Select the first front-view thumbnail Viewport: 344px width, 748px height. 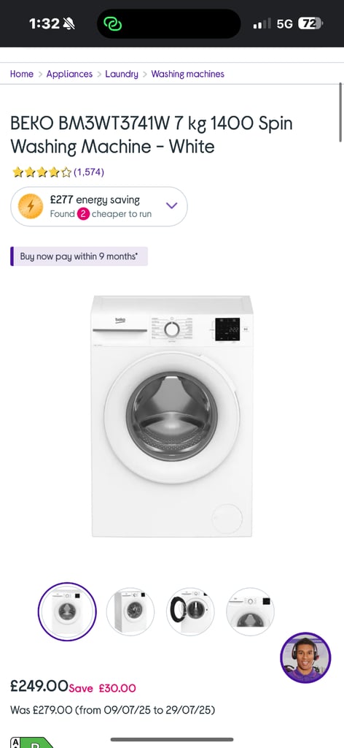coord(67,611)
